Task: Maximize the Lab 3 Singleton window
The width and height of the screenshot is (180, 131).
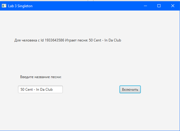Action: coord(159,6)
